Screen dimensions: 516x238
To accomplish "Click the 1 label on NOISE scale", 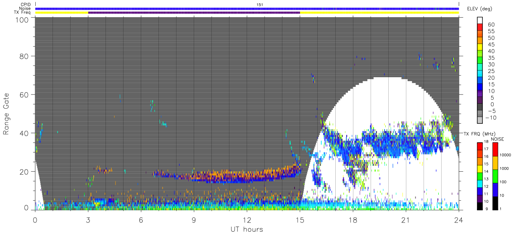I will pyautogui.click(x=501, y=209).
